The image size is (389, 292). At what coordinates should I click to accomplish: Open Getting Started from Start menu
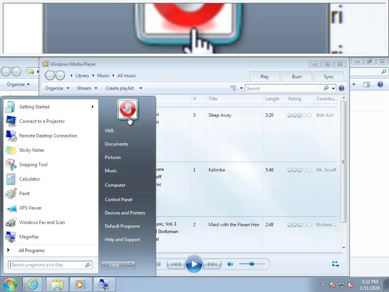[51, 107]
